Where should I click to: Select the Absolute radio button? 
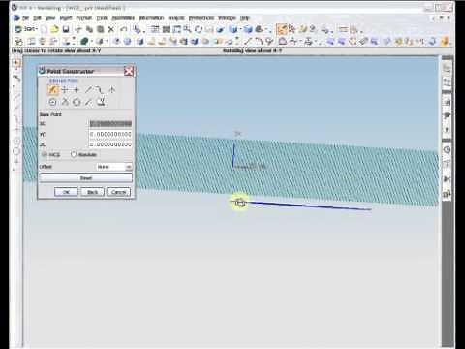click(x=74, y=155)
